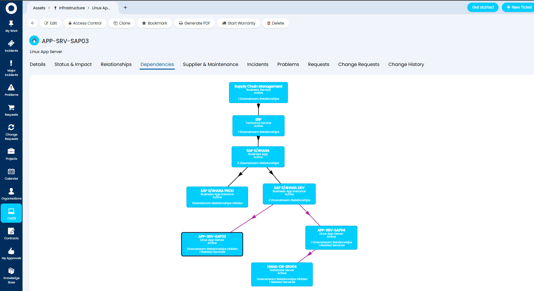Open Projects in the sidebar
This screenshot has height=291, width=534.
11,154
